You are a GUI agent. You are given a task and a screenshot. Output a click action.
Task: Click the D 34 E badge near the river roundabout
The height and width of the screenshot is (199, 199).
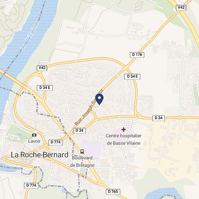(x=45, y=88)
